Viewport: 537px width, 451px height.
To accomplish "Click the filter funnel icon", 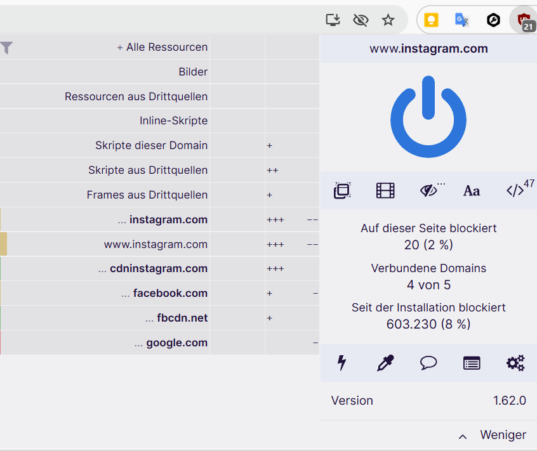I will pyautogui.click(x=6, y=48).
